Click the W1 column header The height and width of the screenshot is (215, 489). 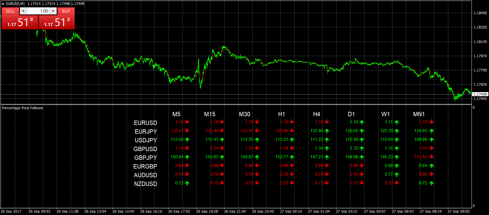pyautogui.click(x=385, y=114)
